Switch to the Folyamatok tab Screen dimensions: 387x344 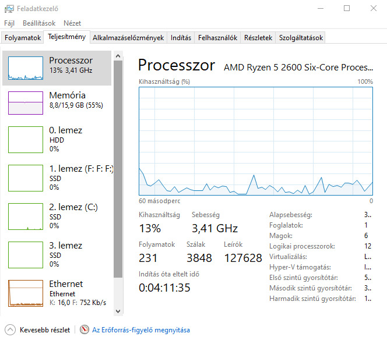point(23,38)
